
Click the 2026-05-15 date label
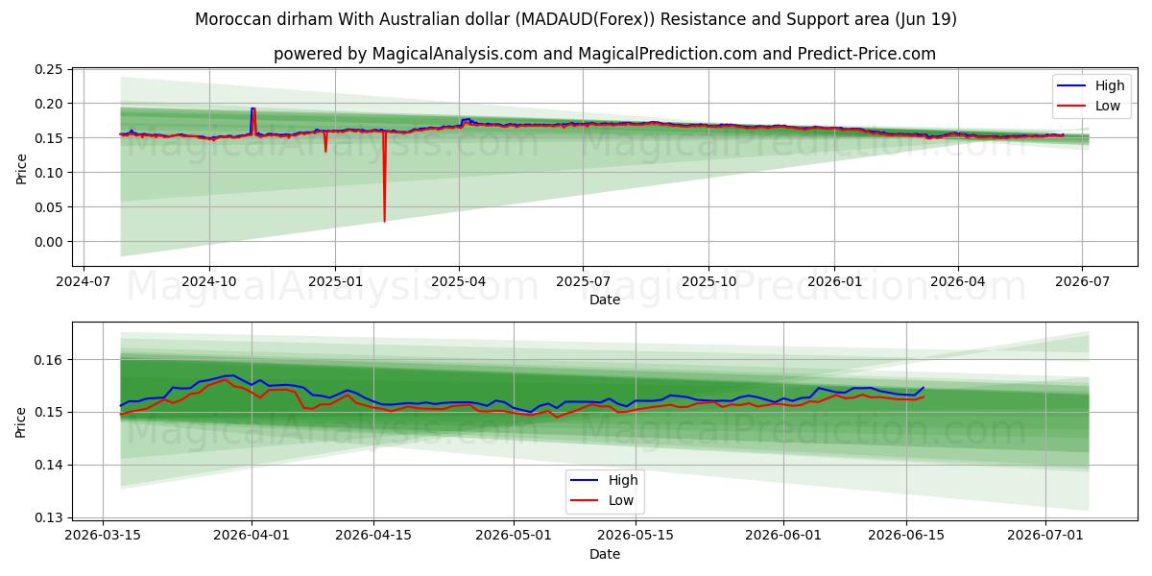click(x=635, y=536)
